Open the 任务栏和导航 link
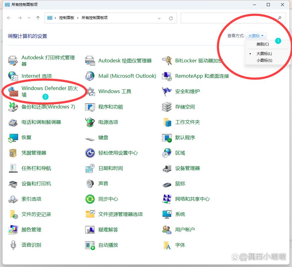Image resolution: width=292 pixels, height=267 pixels. [36, 168]
